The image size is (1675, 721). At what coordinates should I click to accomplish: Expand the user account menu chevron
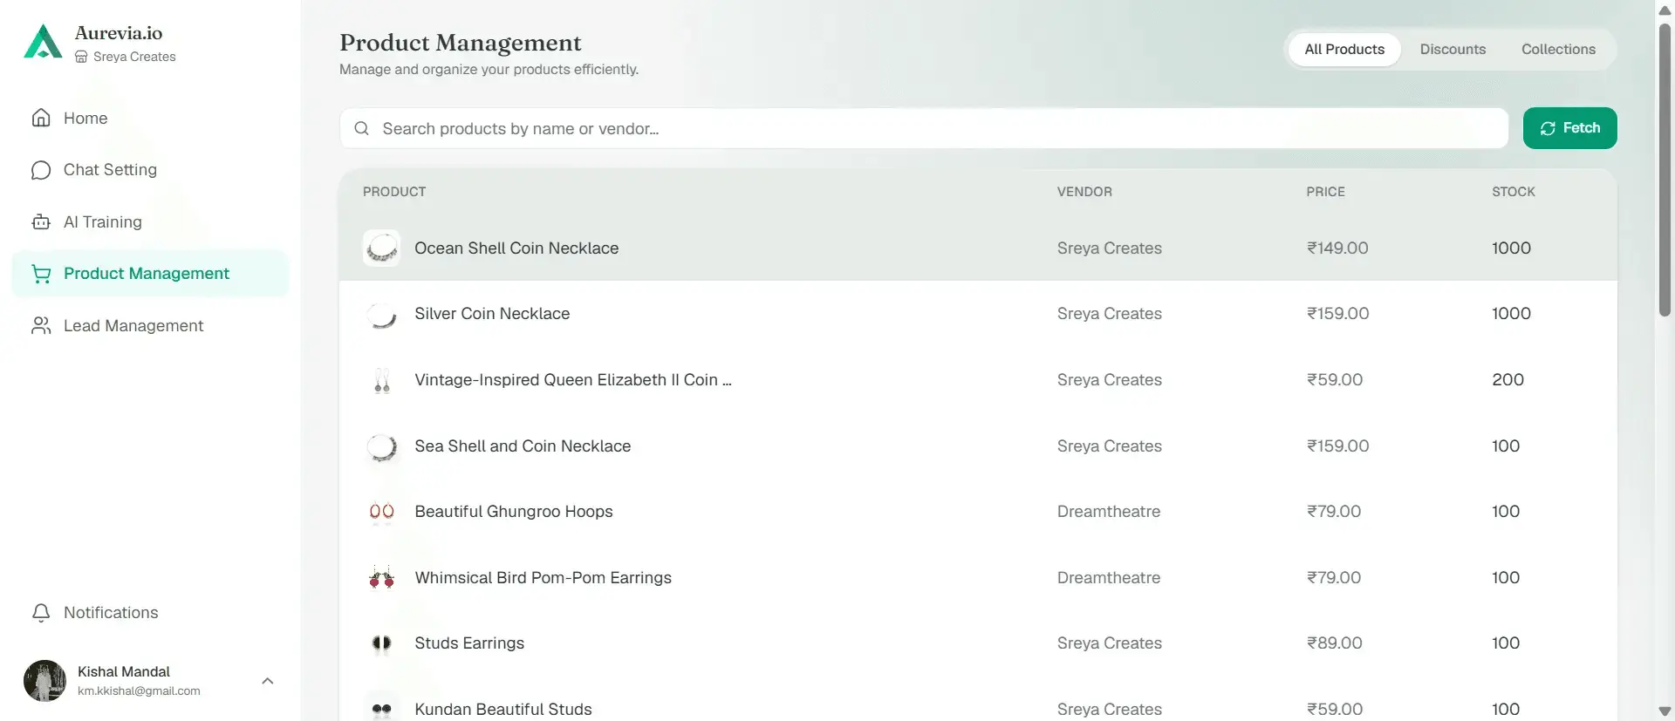(268, 681)
